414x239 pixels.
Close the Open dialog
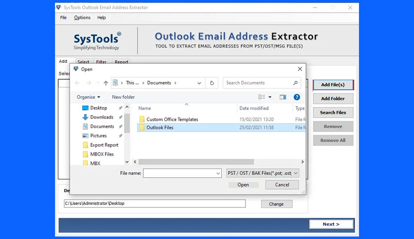click(x=300, y=69)
